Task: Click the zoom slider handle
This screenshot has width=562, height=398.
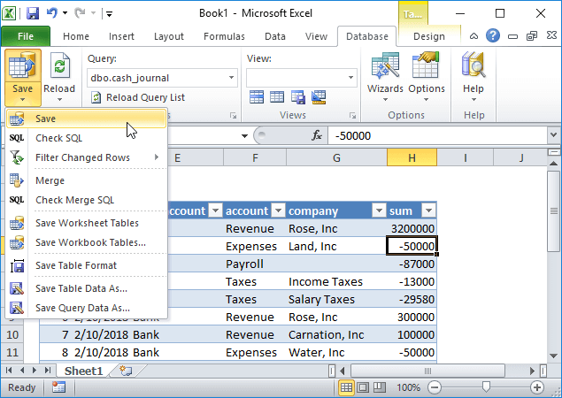Action: coord(486,387)
